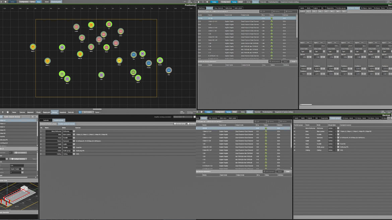392x220 pixels.
Task: Switch to Sources to function groups view
Action: tap(48, 124)
